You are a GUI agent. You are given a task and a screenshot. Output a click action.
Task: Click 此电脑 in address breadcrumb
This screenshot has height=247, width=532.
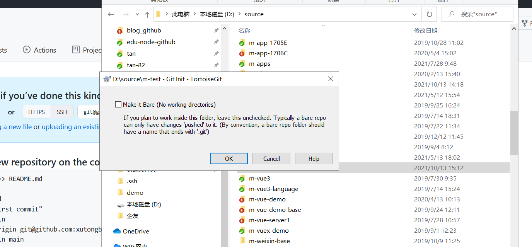pyautogui.click(x=181, y=14)
